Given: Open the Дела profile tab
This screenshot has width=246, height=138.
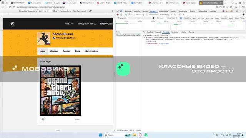Looking at the screenshot, I should pyautogui.click(x=78, y=51).
